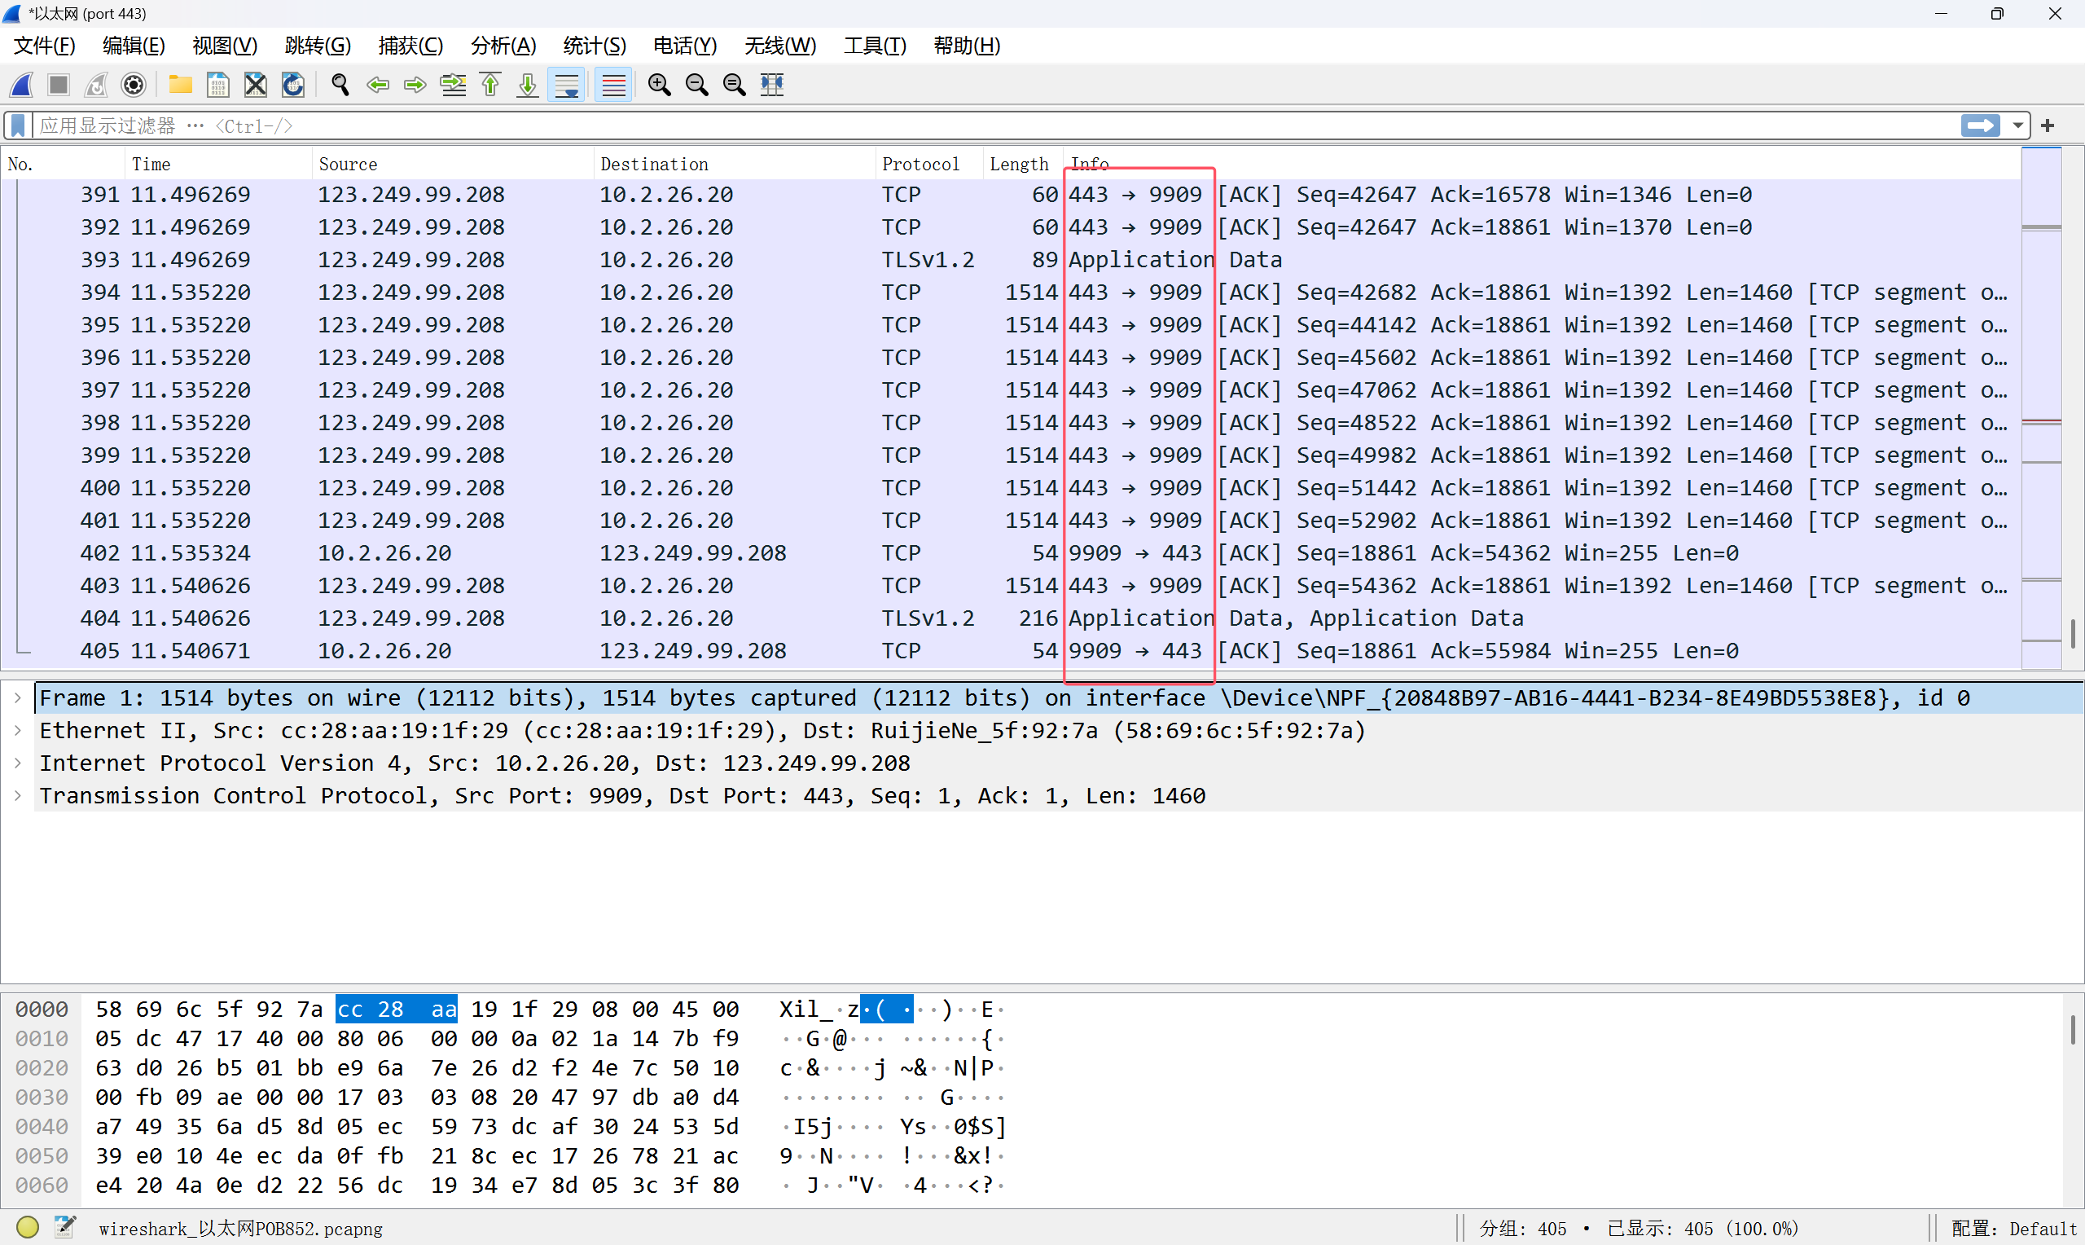2085x1245 pixels.
Task: Open the display filter history dropdown
Action: tap(2017, 125)
